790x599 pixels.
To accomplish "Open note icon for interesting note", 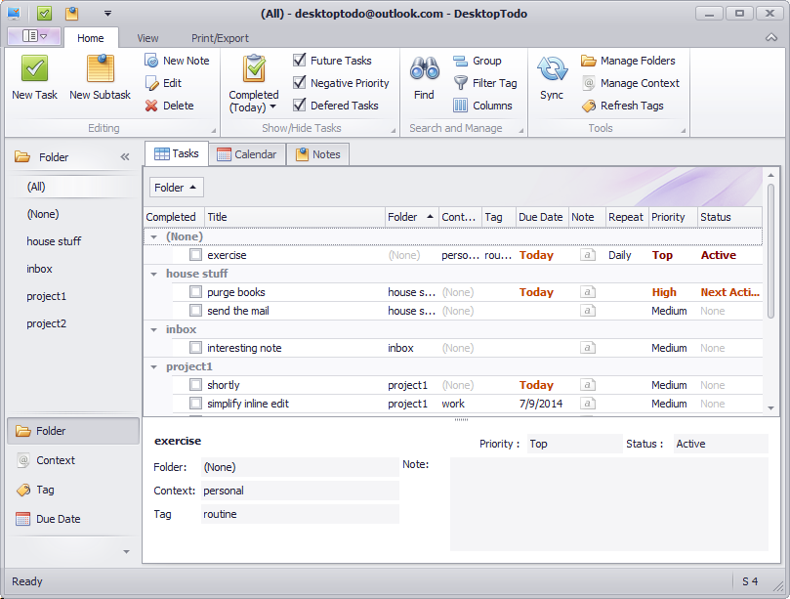I will pos(587,348).
